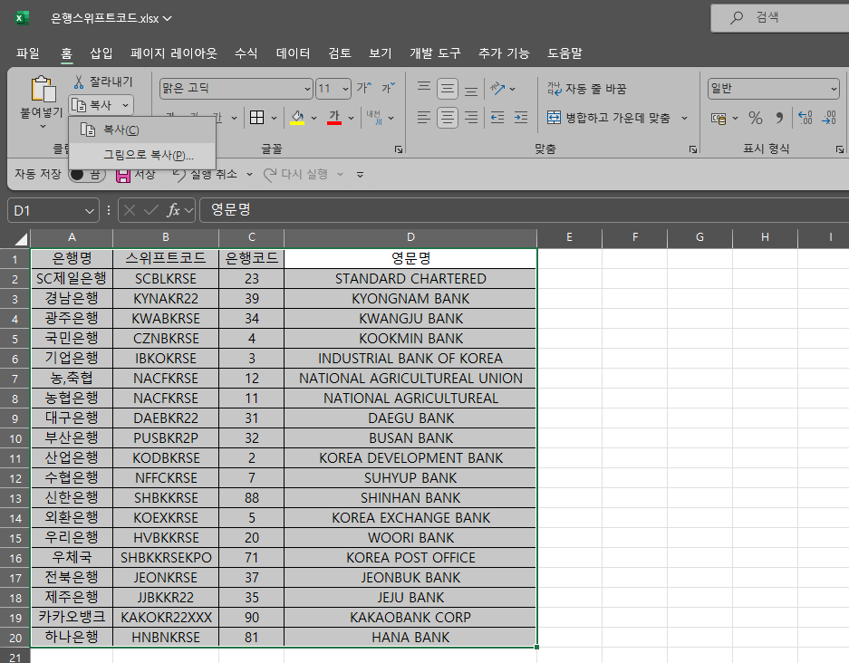
Task: Click cell with SCBLKRSE
Action: 166,279
